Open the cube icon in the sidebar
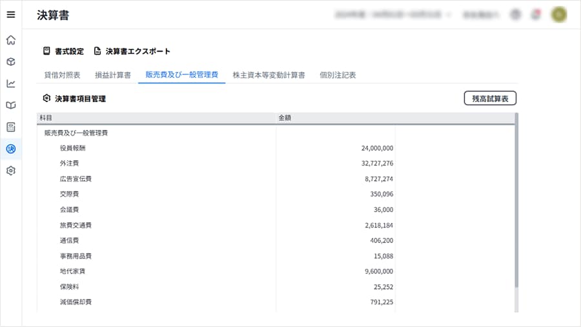Image resolution: width=581 pixels, height=327 pixels. pyautogui.click(x=11, y=62)
